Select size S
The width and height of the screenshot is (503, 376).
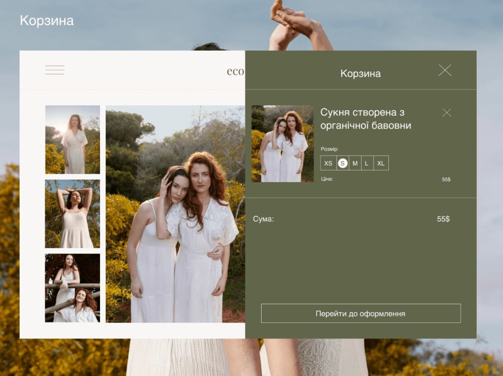343,163
